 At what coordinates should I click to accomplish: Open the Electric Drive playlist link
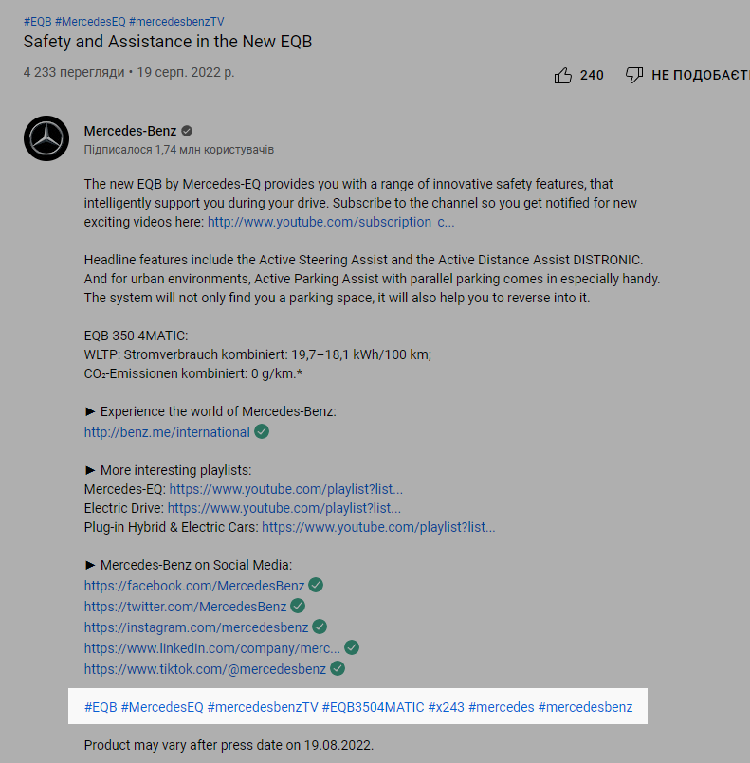click(284, 509)
